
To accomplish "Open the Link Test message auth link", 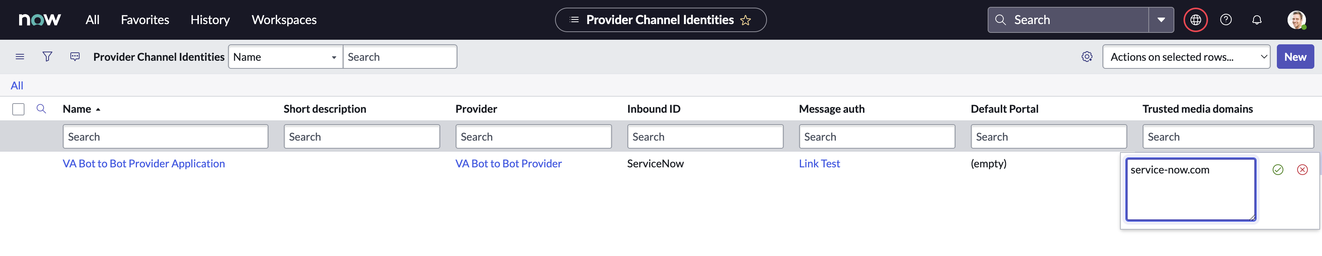I will coord(819,164).
